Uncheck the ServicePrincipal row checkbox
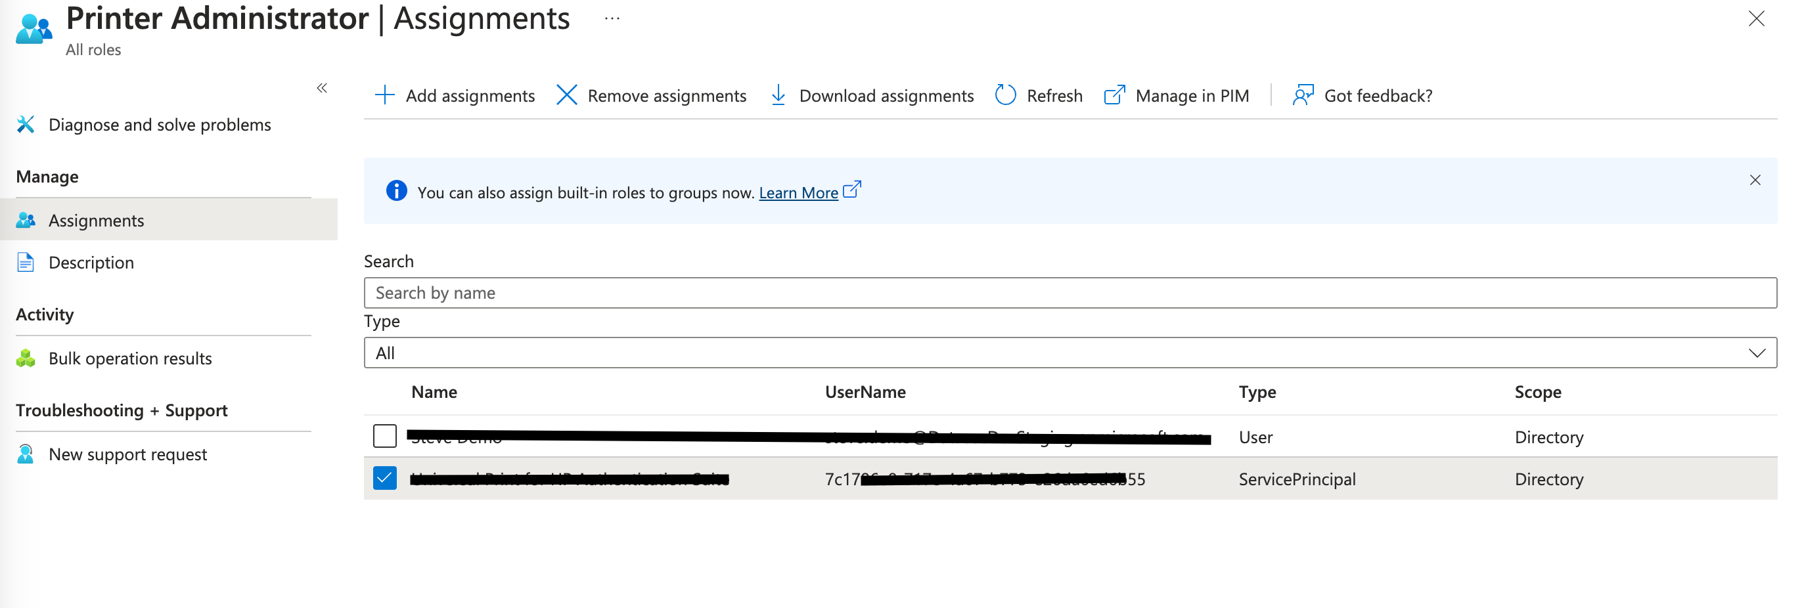1804x608 pixels. pyautogui.click(x=385, y=479)
